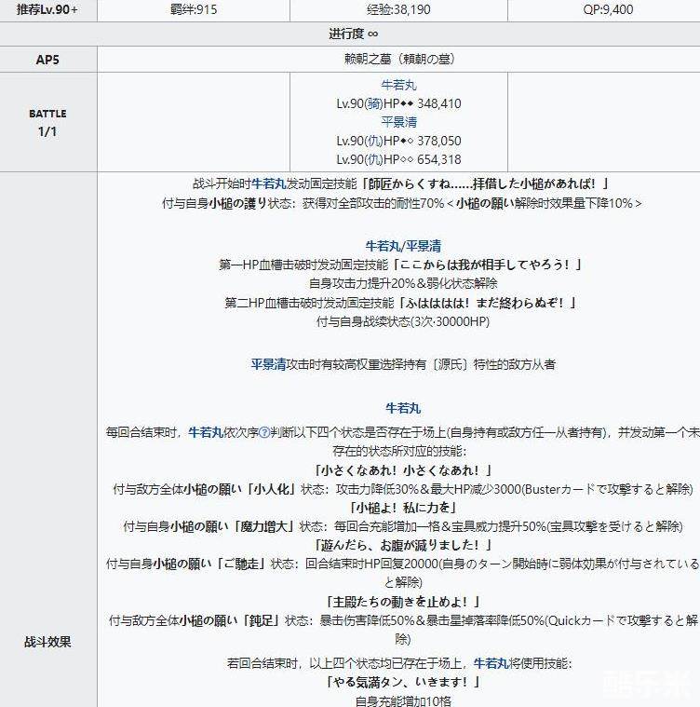Click the 羁绊:915 reward cell
700x707 pixels.
pos(193,10)
